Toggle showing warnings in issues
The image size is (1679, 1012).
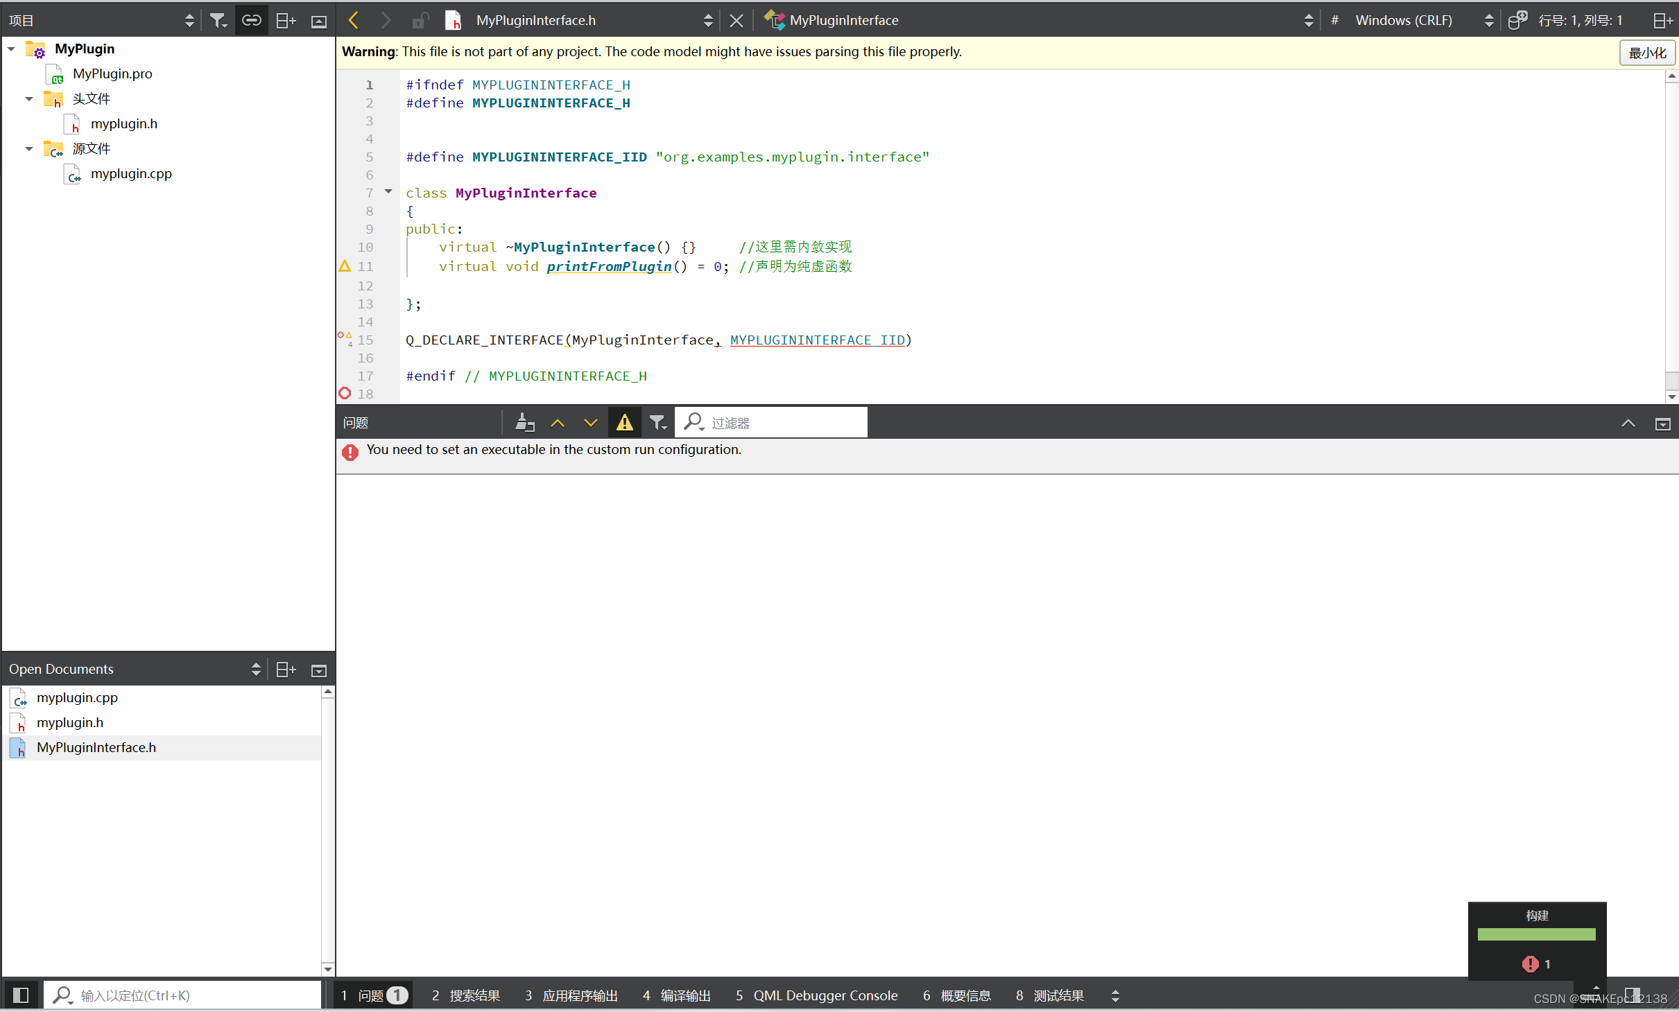[x=624, y=422]
